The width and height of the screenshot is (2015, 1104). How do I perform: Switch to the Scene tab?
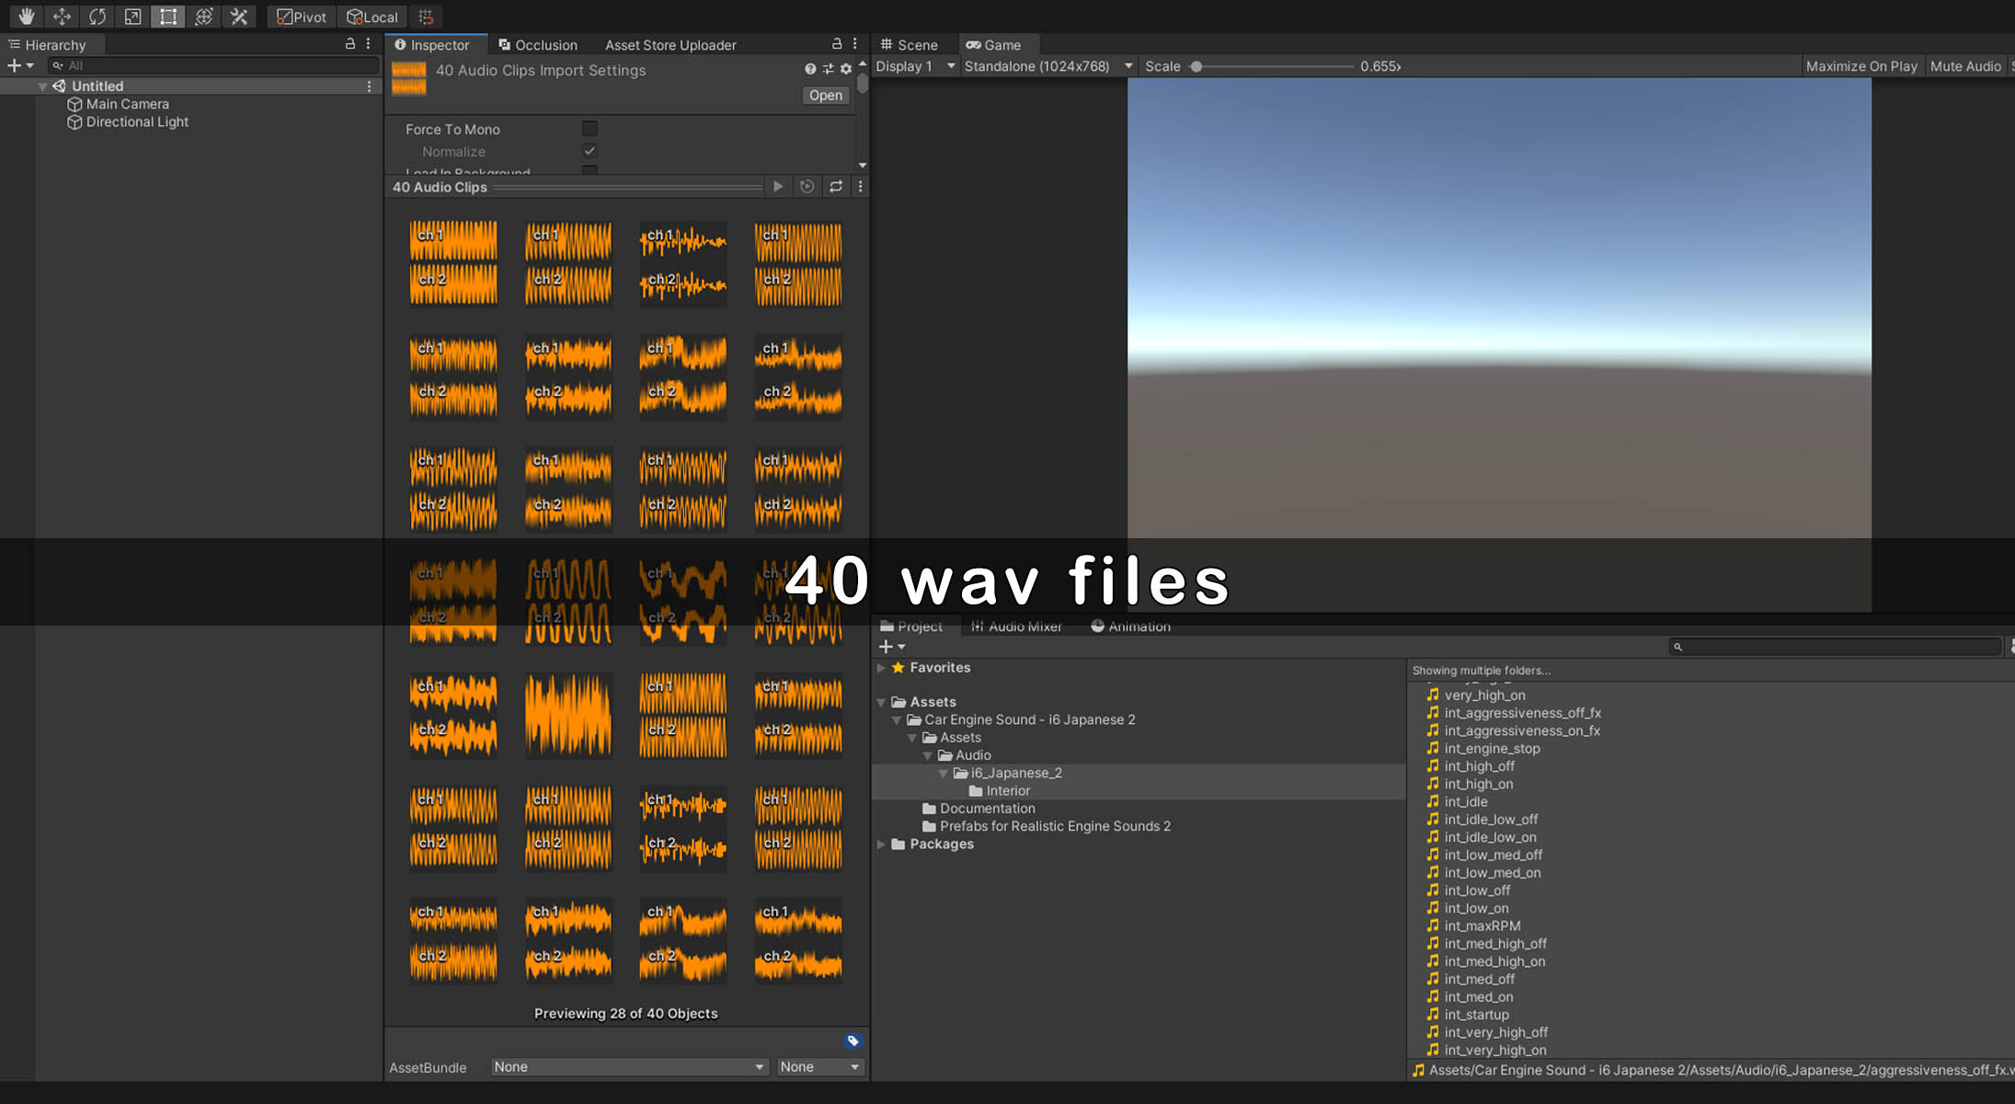[909, 45]
